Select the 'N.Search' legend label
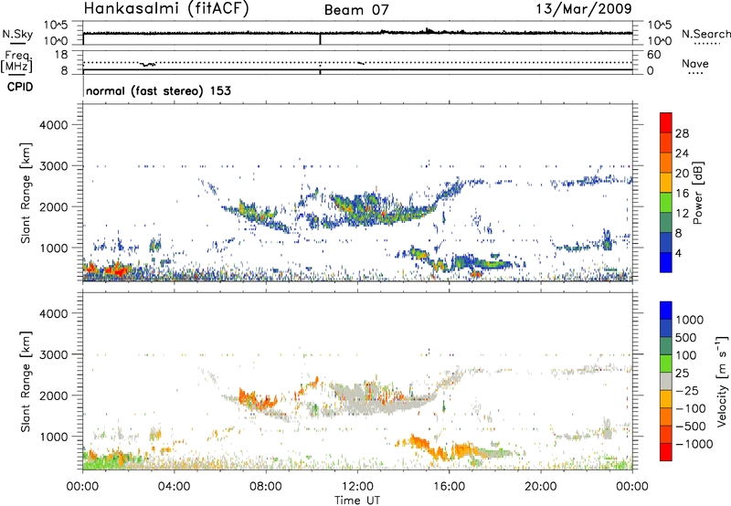 705,34
